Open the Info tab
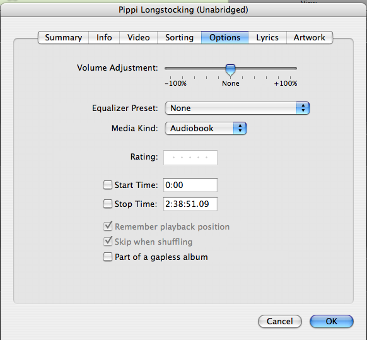Screen dimensions: 367x340 (x=104, y=37)
